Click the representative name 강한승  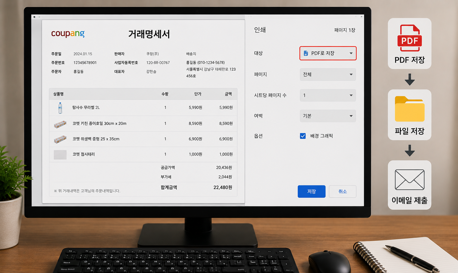(151, 72)
